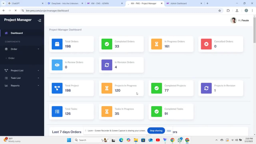The image size is (256, 144).
Task: Toggle the sidebar hamburger menu icon
Action: (39, 20)
